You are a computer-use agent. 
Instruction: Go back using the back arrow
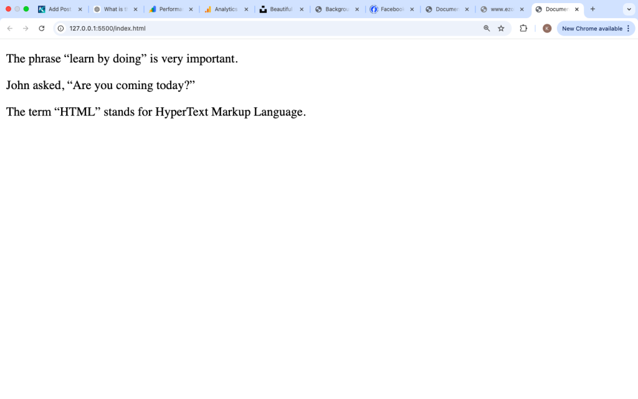10,29
